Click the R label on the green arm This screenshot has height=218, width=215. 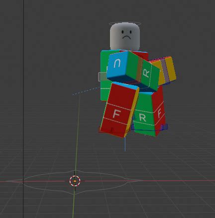click(x=146, y=73)
